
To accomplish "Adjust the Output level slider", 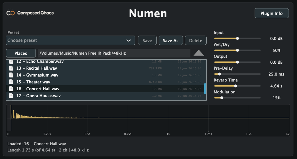I will click(237, 62).
